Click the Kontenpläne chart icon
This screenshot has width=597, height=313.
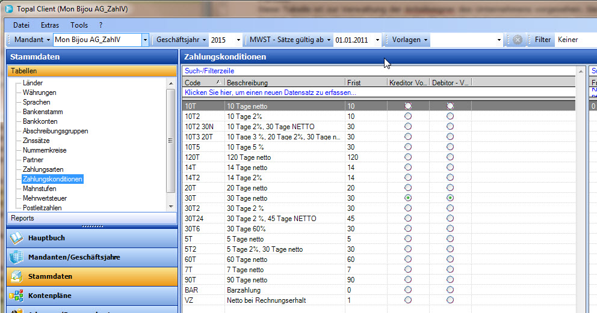click(16, 296)
